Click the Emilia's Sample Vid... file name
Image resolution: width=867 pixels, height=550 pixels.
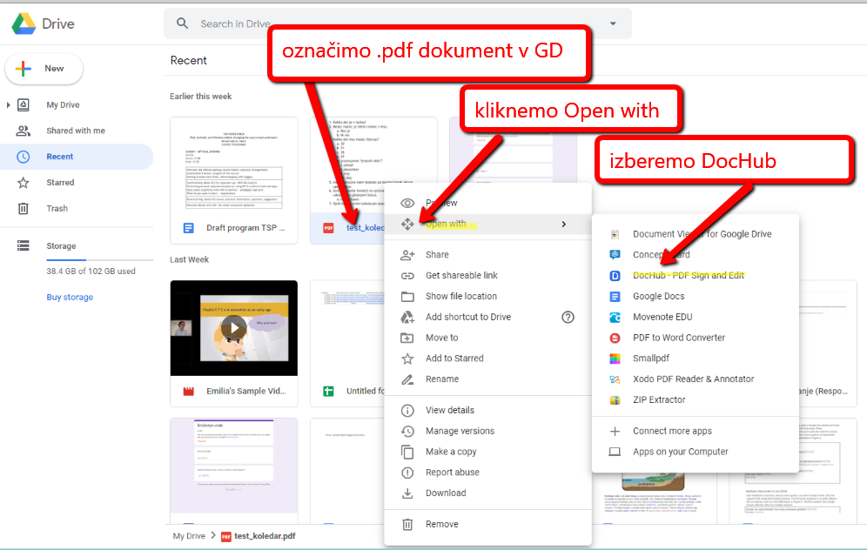246,391
